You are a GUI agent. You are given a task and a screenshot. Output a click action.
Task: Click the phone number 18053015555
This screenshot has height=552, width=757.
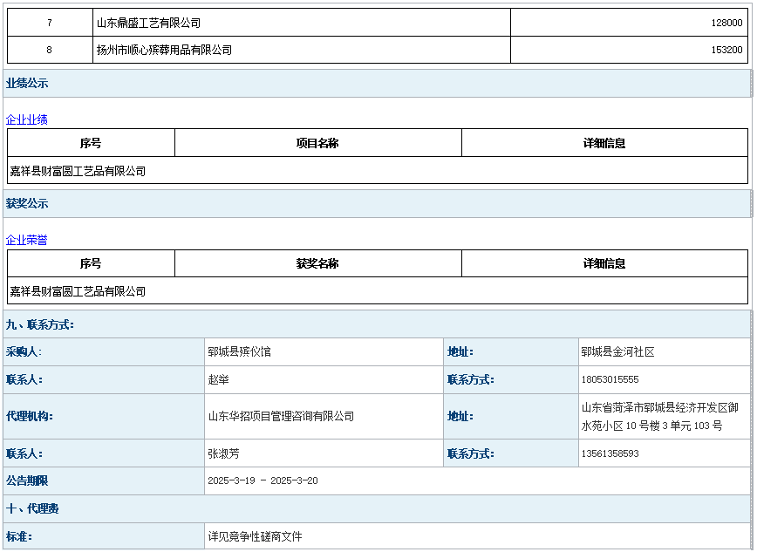point(610,380)
